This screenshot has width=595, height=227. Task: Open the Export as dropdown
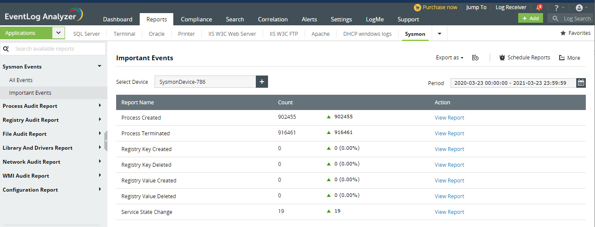click(x=449, y=58)
